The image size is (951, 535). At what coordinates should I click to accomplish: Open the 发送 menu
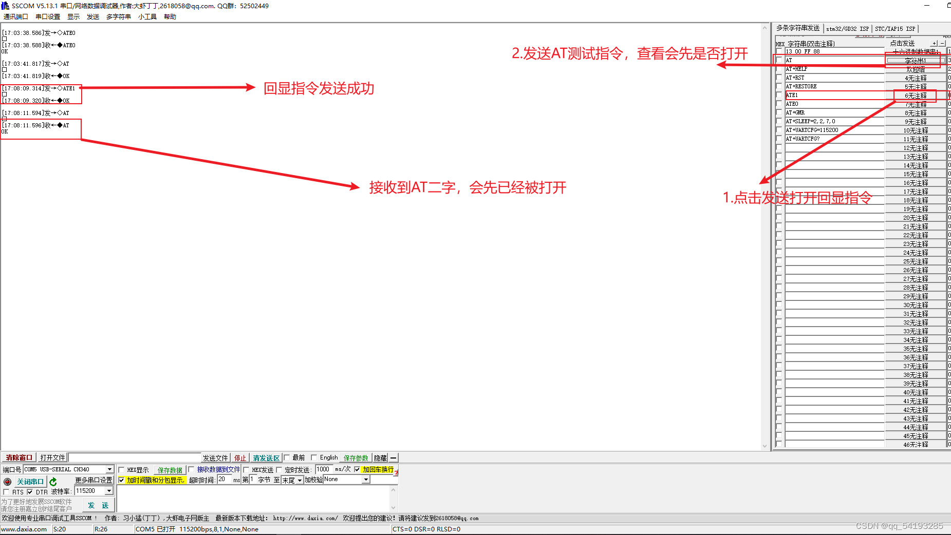[93, 16]
